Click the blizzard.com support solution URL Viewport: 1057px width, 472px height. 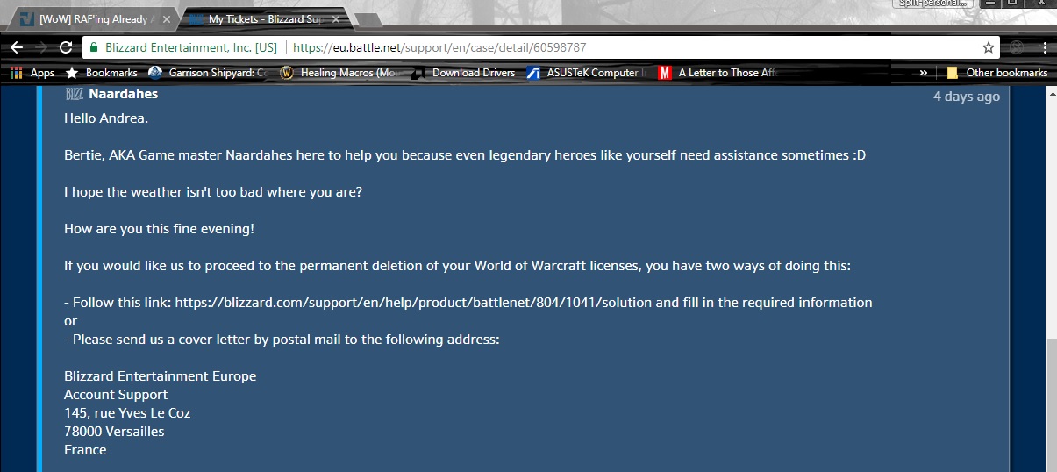click(415, 302)
